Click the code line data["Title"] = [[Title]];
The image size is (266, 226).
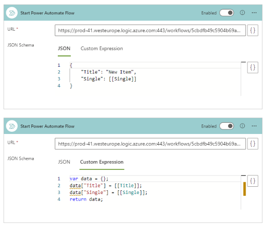(106, 185)
